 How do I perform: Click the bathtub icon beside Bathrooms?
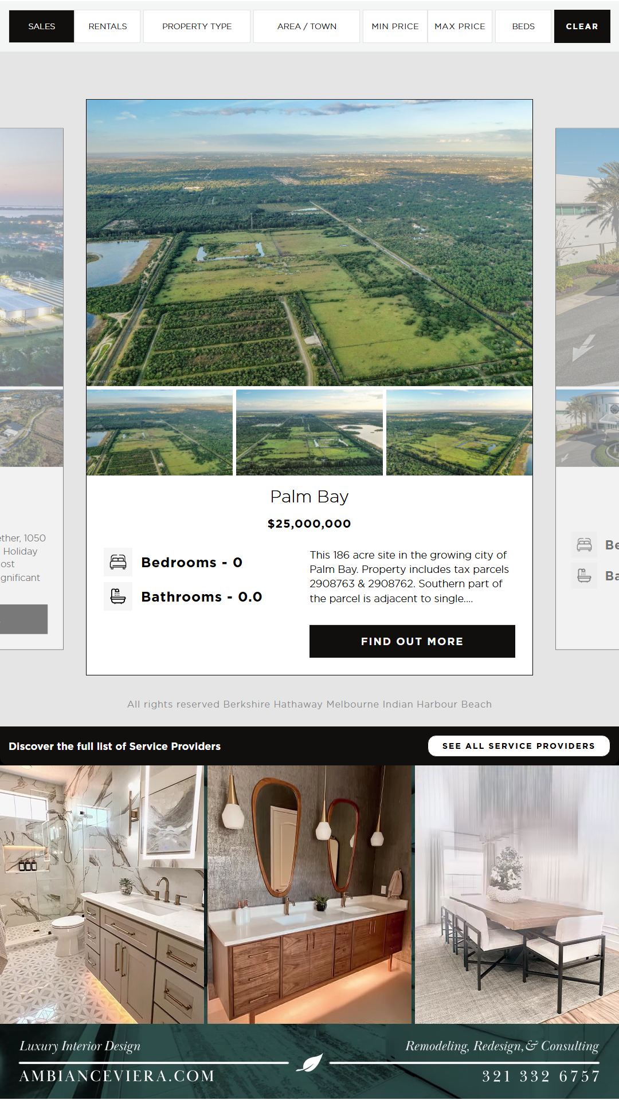118,596
